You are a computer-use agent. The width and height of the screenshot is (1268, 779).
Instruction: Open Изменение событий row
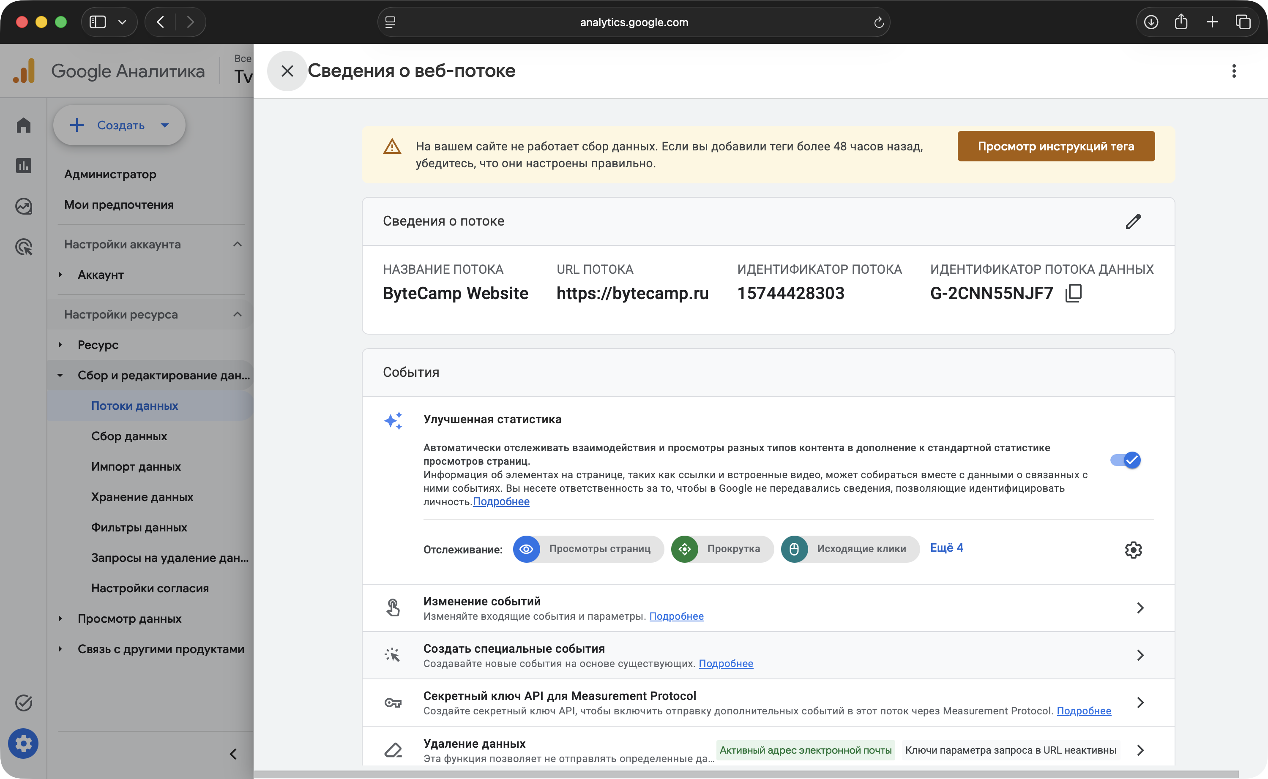pyautogui.click(x=768, y=608)
